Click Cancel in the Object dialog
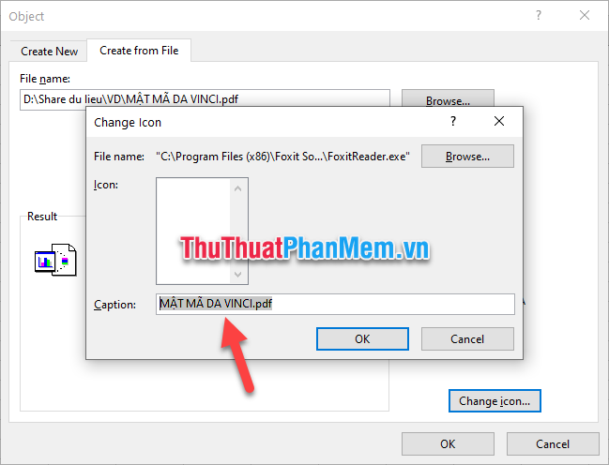Image resolution: width=609 pixels, height=465 pixels. [x=553, y=443]
